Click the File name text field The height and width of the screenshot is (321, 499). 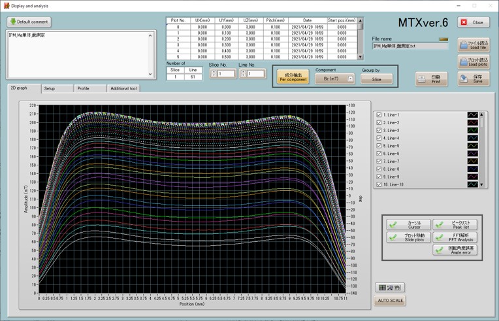[x=410, y=46]
